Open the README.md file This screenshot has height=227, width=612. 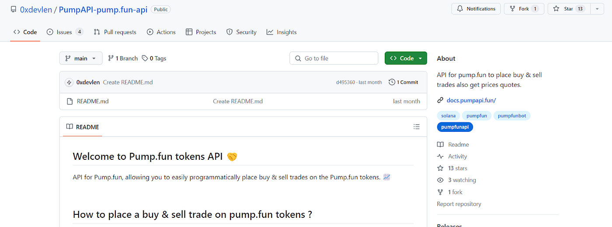tap(93, 101)
